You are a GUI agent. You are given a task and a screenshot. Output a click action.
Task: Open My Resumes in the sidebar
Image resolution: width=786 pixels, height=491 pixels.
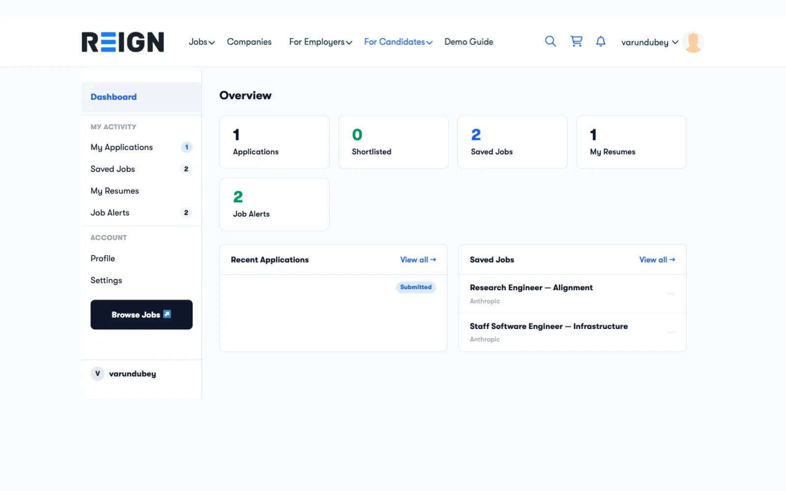point(141,191)
